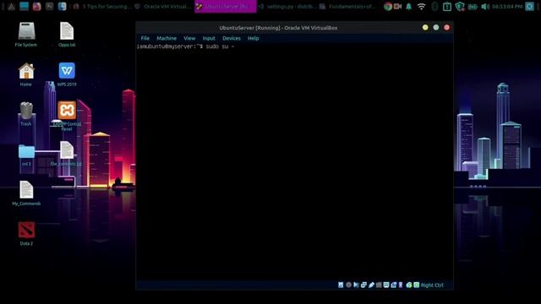Click the display indicator icon

(x=386, y=285)
